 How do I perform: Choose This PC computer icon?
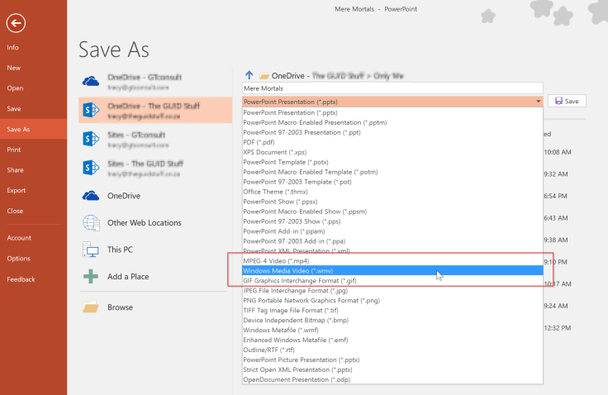91,250
